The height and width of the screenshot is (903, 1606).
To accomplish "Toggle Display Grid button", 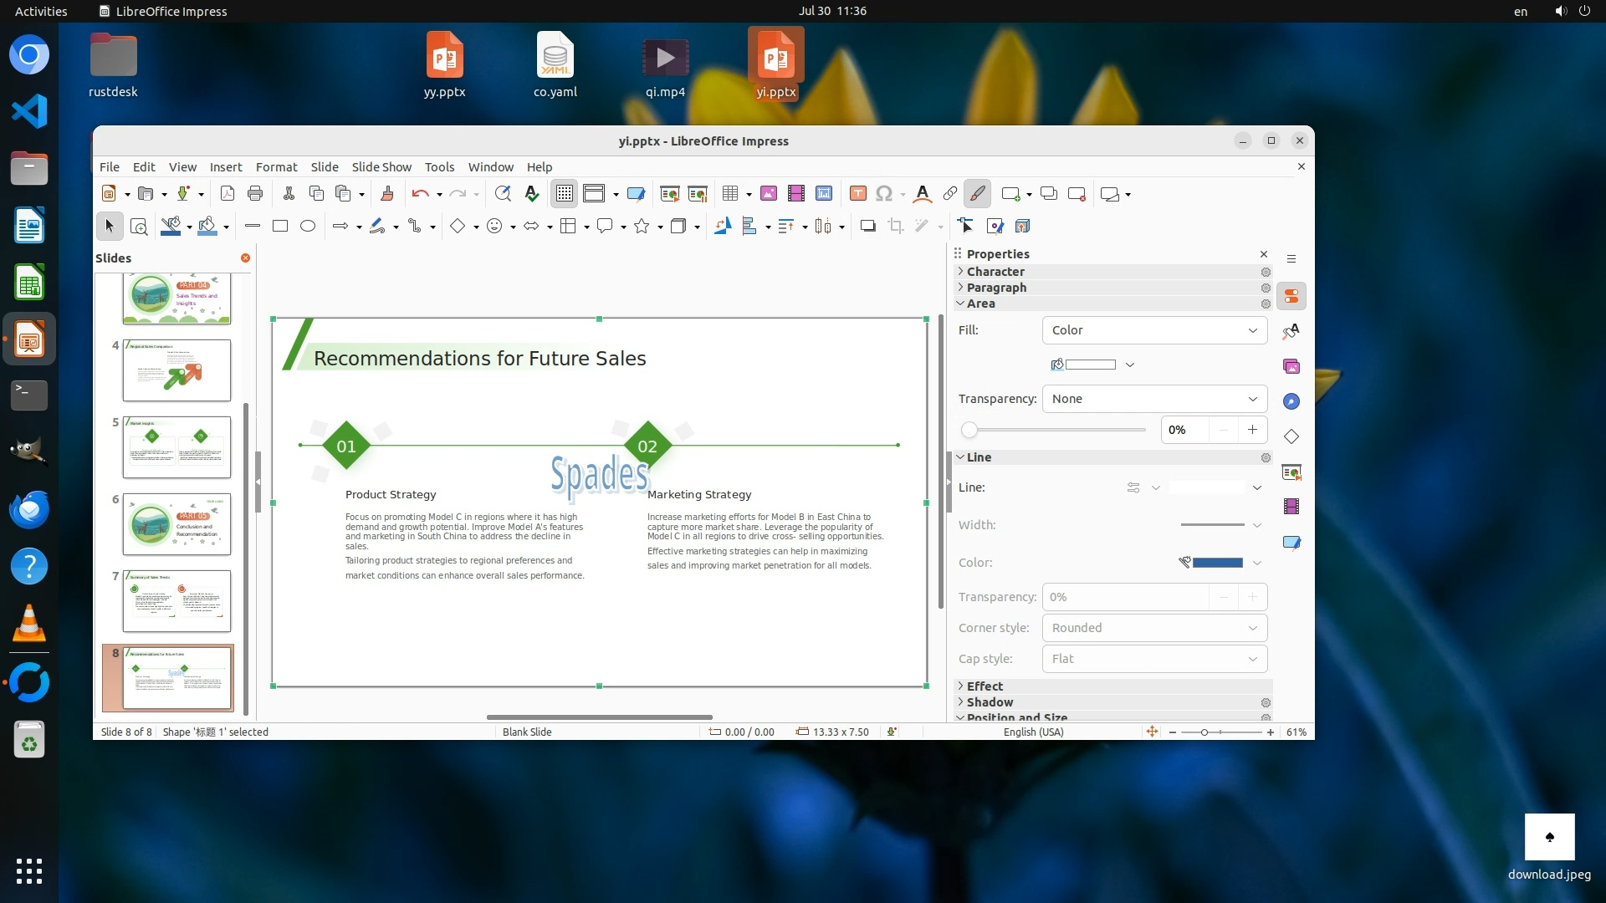I will point(565,194).
